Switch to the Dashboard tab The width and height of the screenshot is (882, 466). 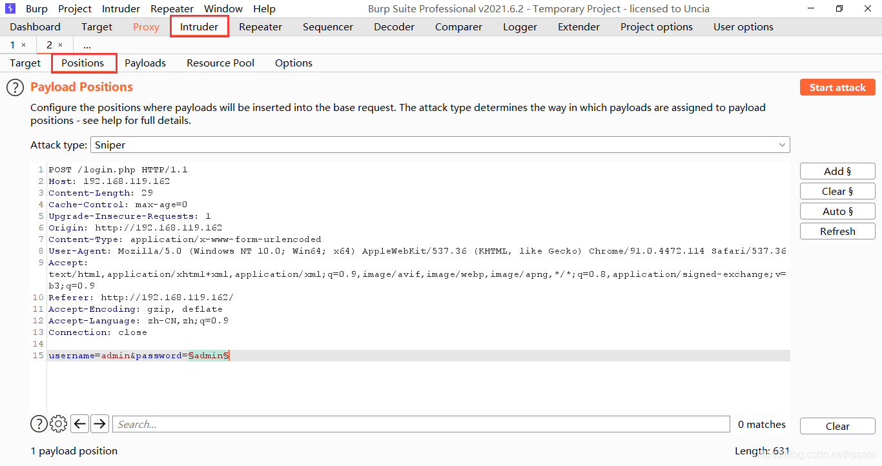[x=35, y=27]
